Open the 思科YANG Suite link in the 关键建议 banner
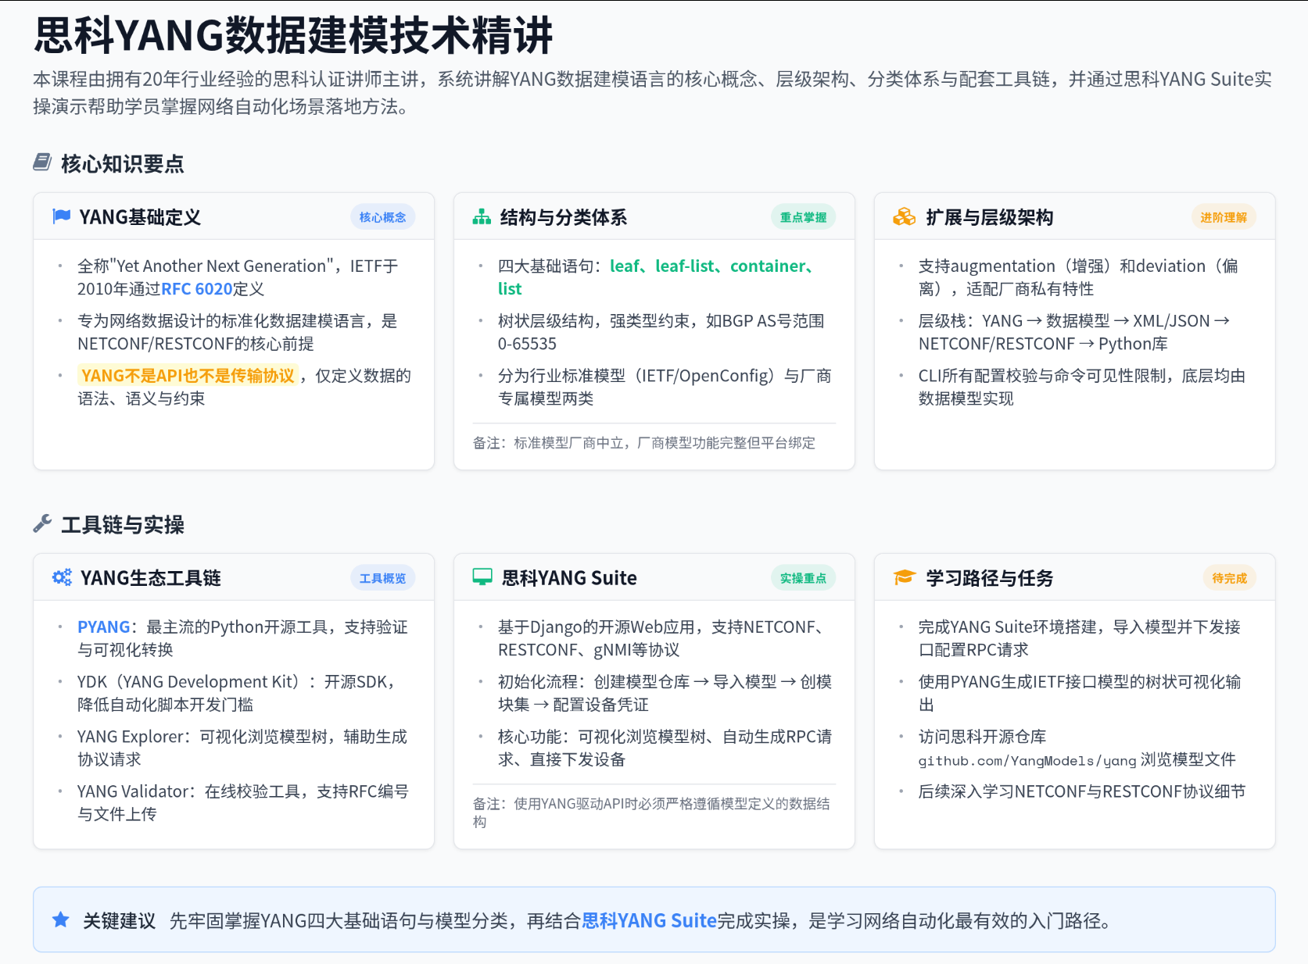The width and height of the screenshot is (1308, 964). [649, 920]
